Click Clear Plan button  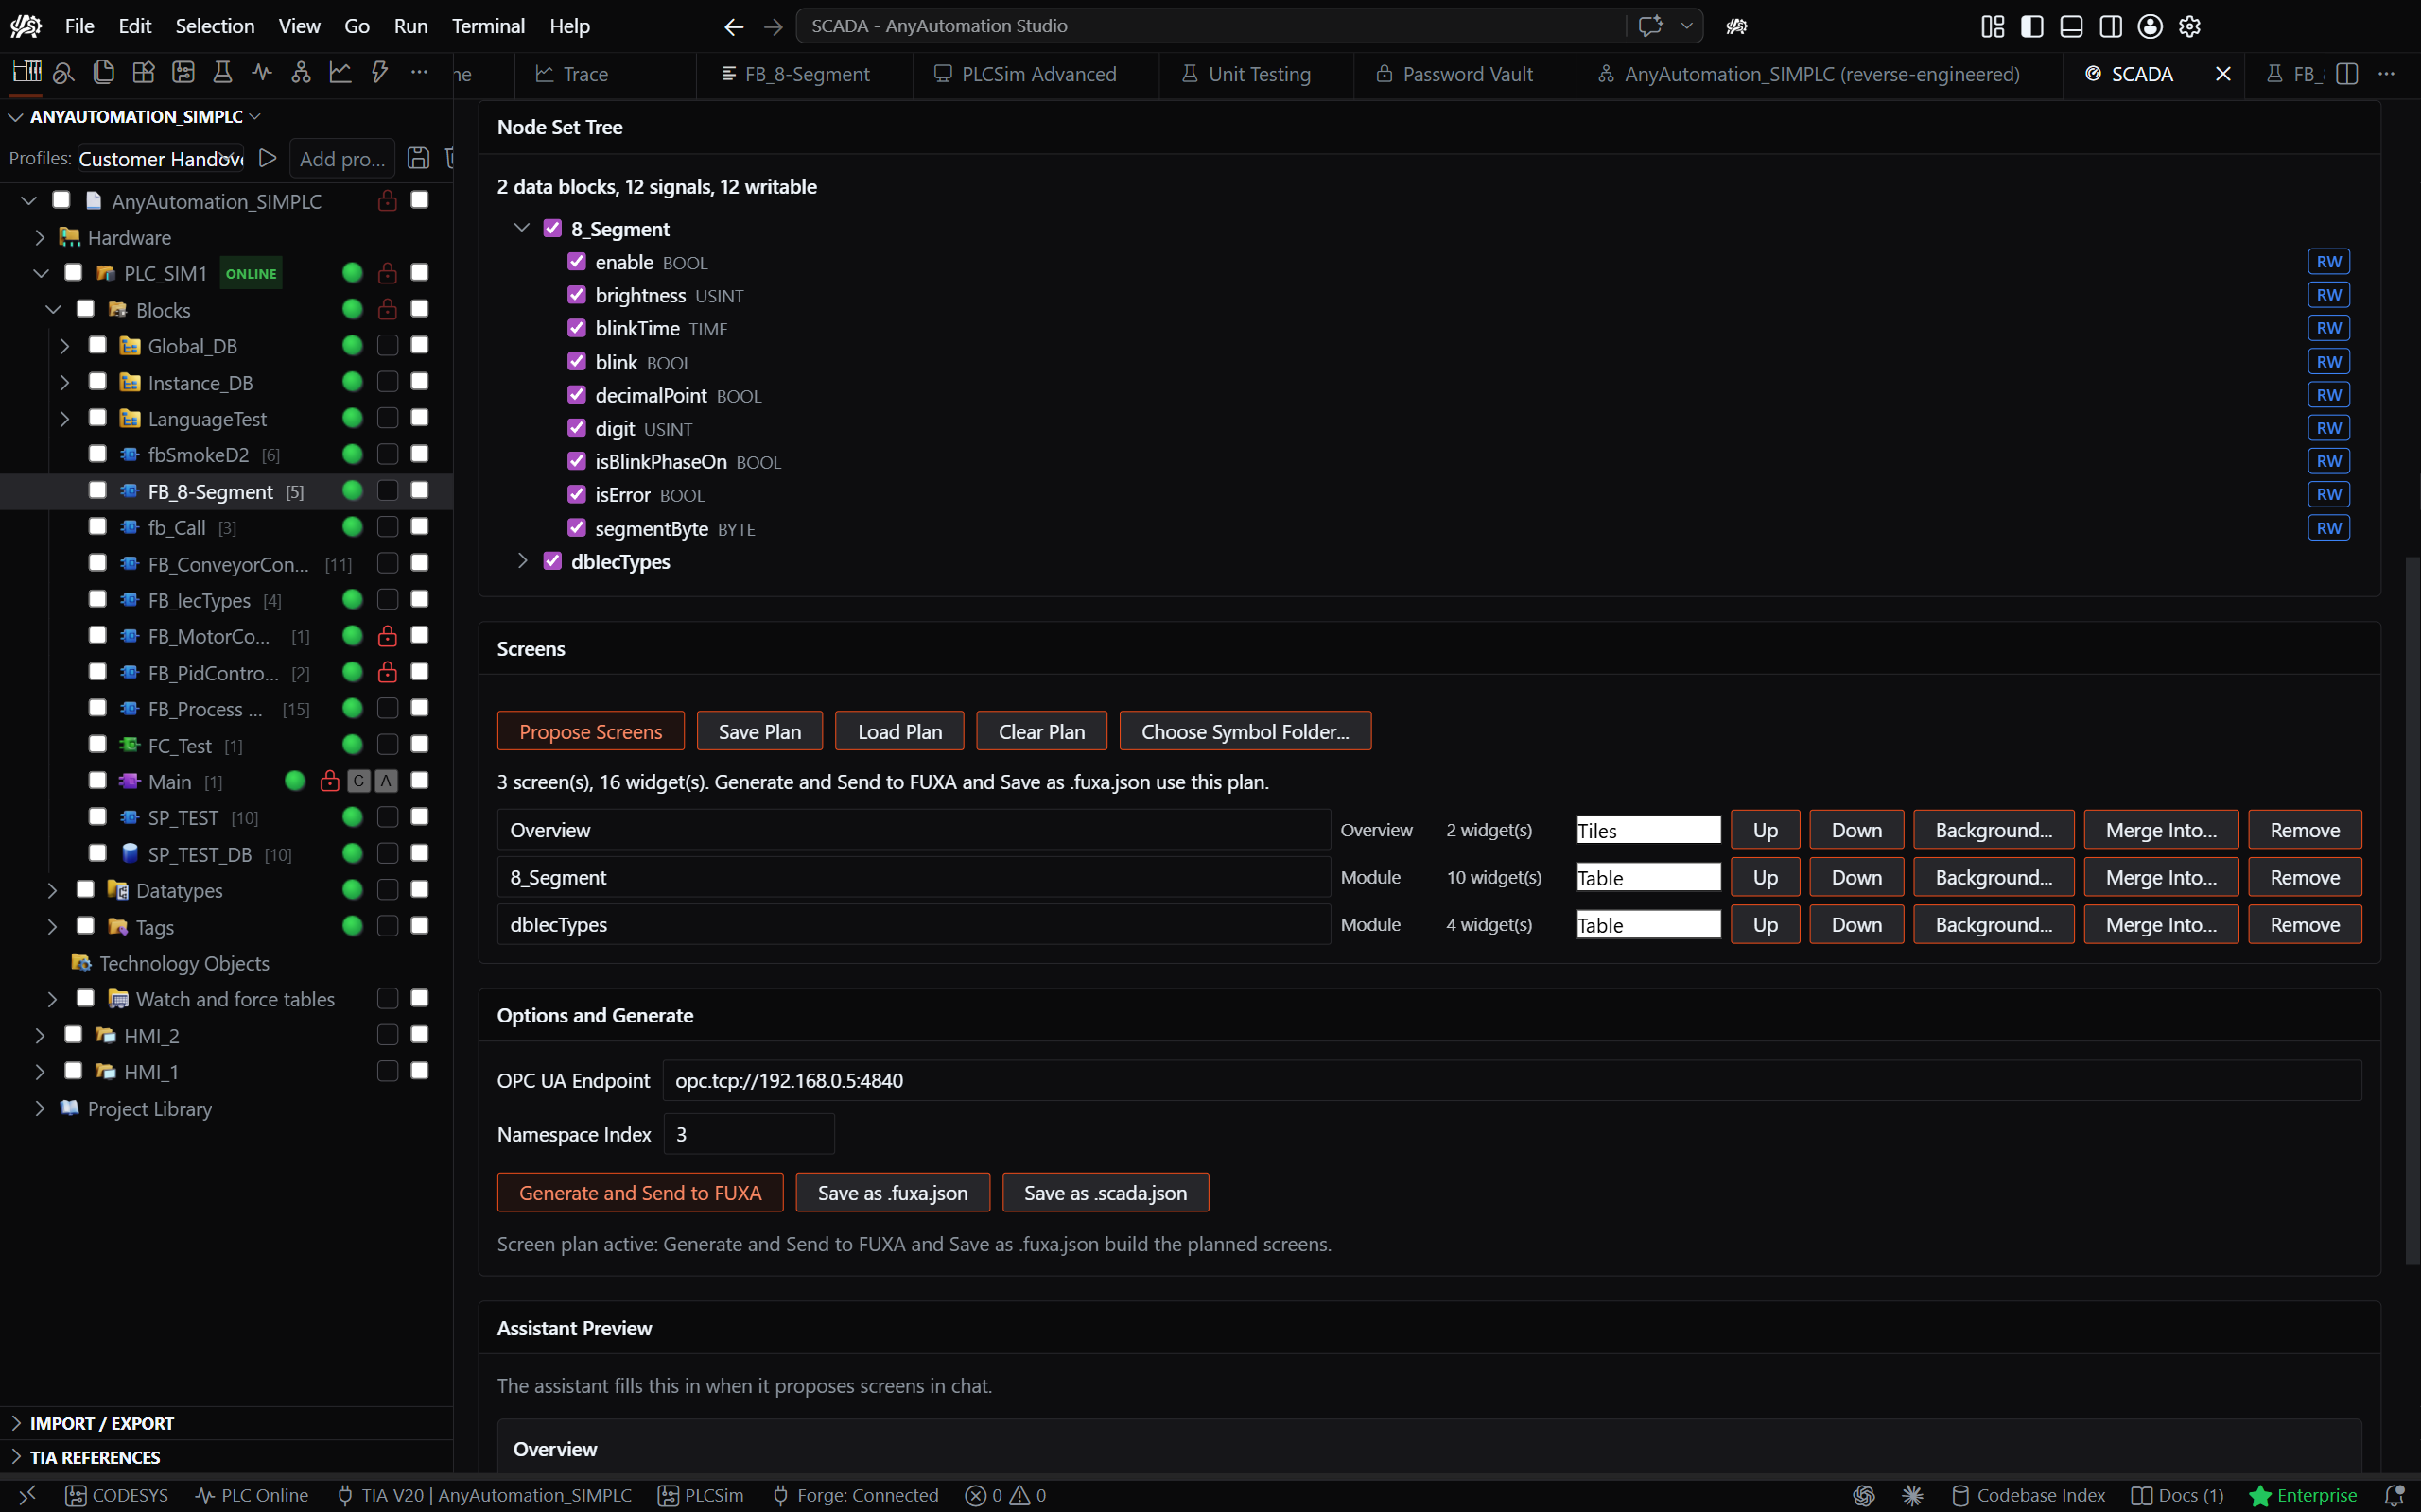[x=1041, y=731]
